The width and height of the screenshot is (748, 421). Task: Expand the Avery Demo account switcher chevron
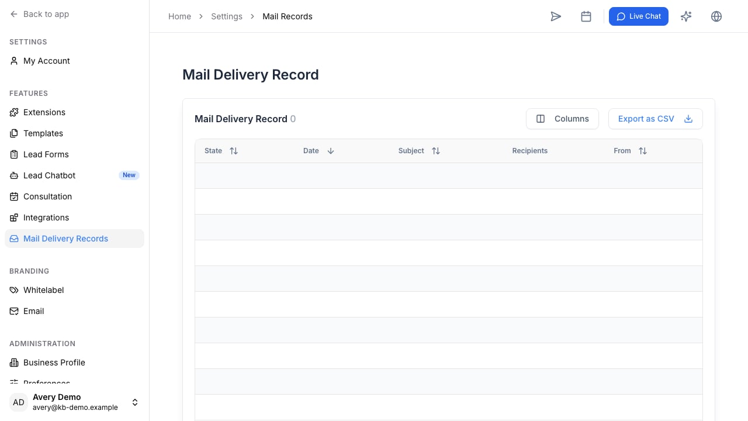tap(135, 402)
